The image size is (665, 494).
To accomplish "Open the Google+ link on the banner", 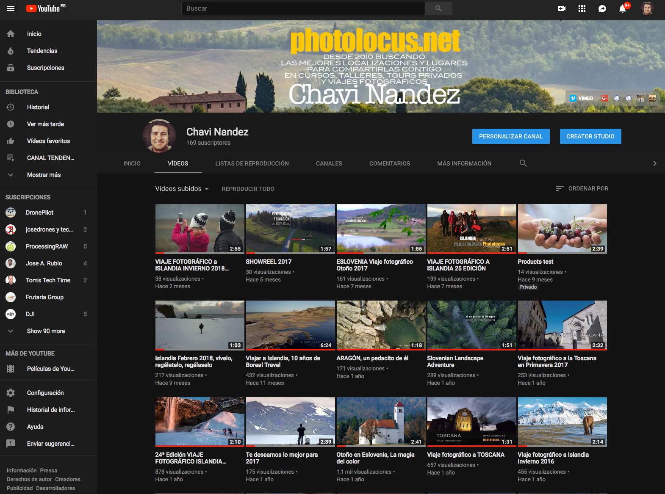I will [x=605, y=98].
